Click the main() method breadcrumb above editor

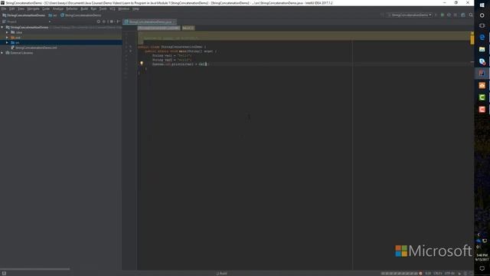[188, 28]
